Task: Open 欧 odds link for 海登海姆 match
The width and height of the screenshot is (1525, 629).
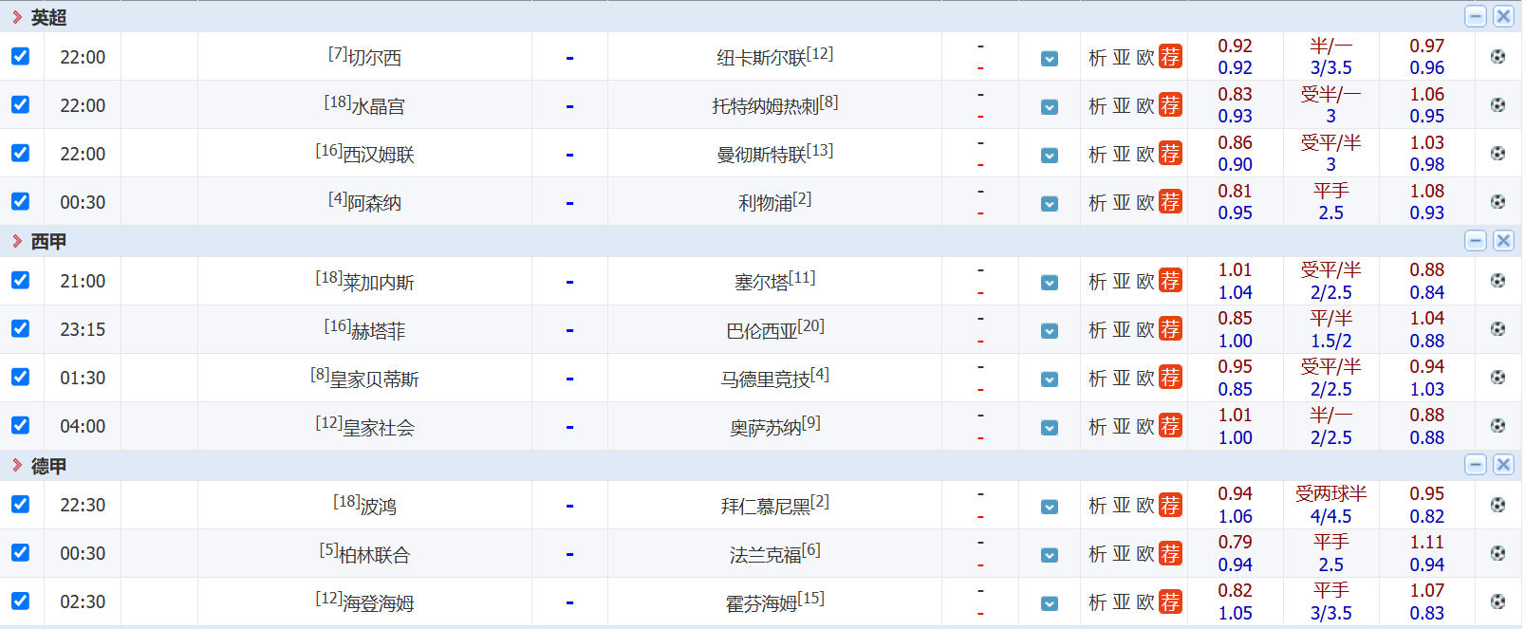Action: [x=1145, y=602]
